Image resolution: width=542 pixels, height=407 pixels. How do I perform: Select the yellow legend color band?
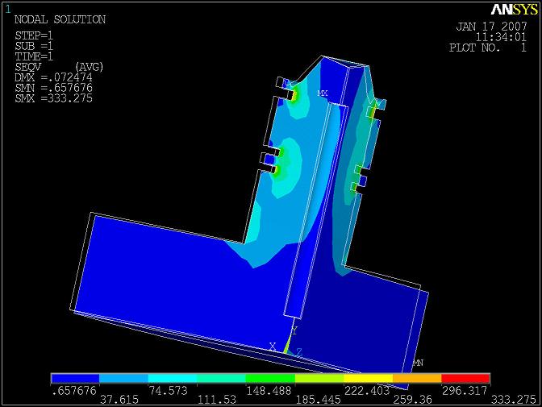[369, 378]
